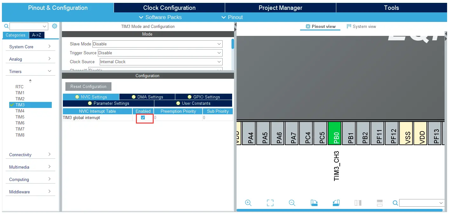The height and width of the screenshot is (214, 449).
Task: Open the category search combo box arrow
Action: [44, 26]
